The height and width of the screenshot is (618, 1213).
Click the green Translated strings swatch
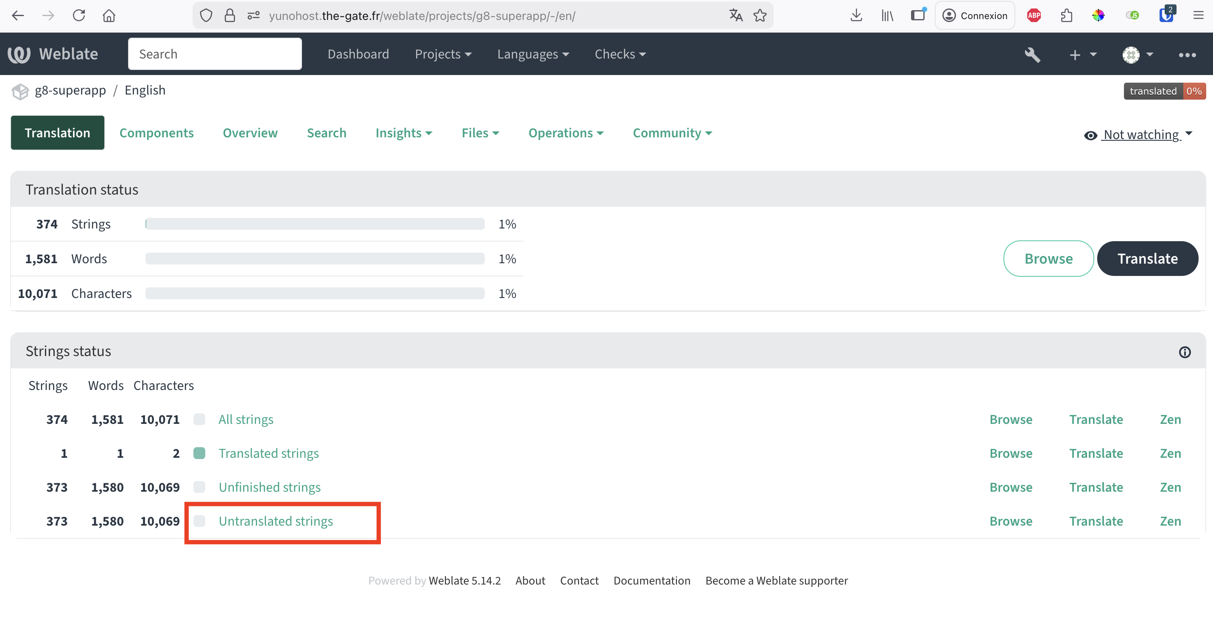[x=199, y=453]
